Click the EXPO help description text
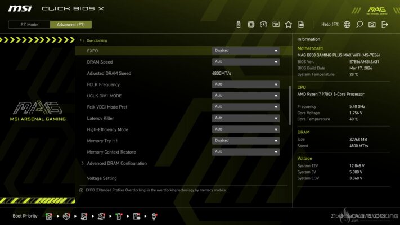This screenshot has width=400, height=225. click(x=156, y=190)
